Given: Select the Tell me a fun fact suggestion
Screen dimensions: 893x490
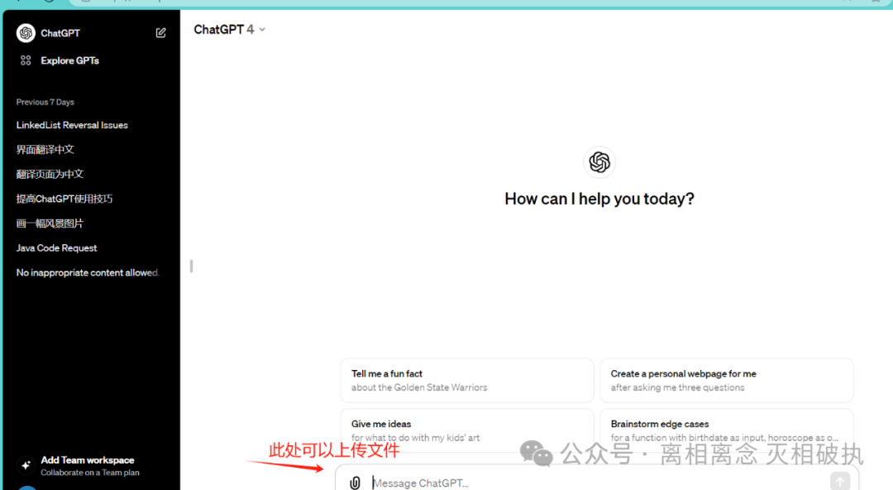Looking at the screenshot, I should (x=467, y=381).
